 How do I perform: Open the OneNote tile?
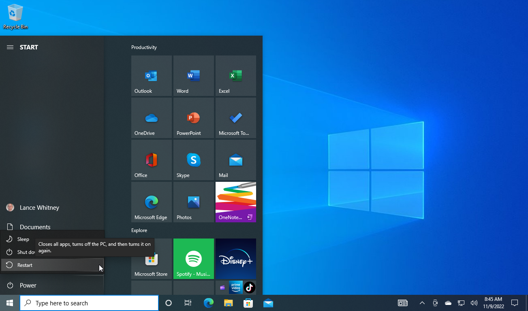tap(235, 202)
